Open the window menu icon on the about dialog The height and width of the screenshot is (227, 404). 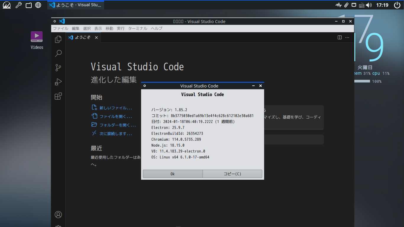point(145,86)
